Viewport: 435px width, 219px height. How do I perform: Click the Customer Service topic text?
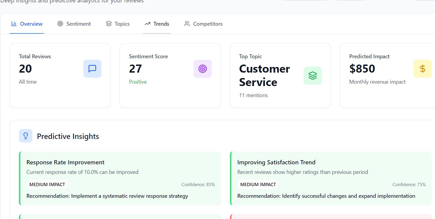(x=264, y=75)
